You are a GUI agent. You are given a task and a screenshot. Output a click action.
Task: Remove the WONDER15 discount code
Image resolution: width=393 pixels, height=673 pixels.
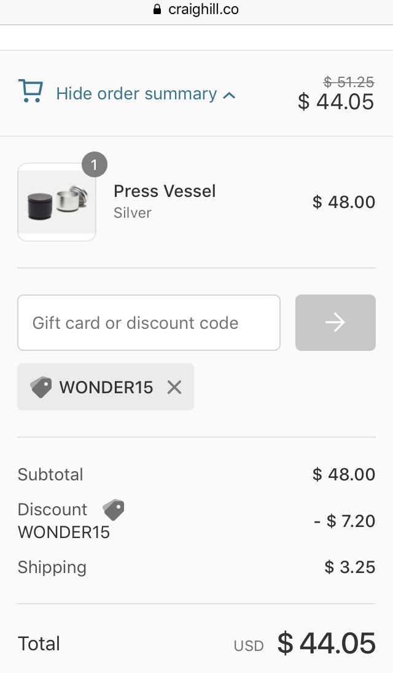click(x=174, y=387)
